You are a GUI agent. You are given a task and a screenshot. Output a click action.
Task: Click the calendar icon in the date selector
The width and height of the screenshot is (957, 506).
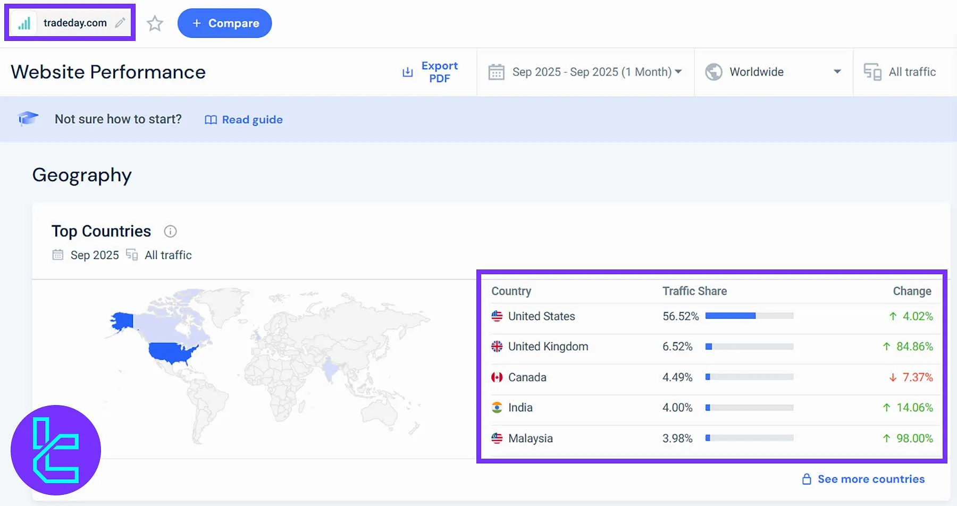497,72
